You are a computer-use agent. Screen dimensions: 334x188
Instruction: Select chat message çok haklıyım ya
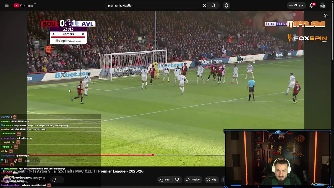[x=24, y=138]
